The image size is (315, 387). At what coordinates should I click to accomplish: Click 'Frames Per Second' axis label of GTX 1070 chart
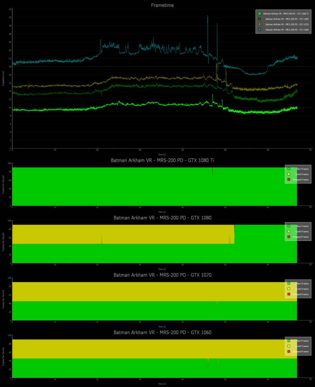tap(3, 299)
